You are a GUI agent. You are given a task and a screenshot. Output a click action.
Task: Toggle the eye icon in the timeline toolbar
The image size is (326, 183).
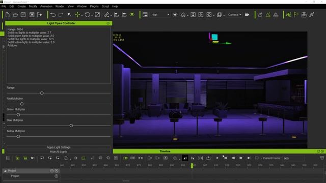click(x=32, y=158)
